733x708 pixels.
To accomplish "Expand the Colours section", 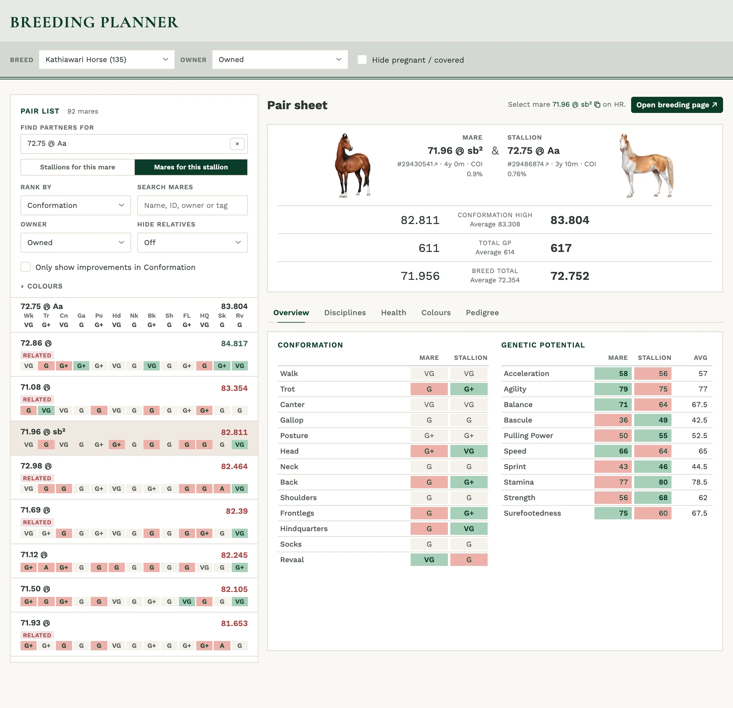I will coord(42,286).
